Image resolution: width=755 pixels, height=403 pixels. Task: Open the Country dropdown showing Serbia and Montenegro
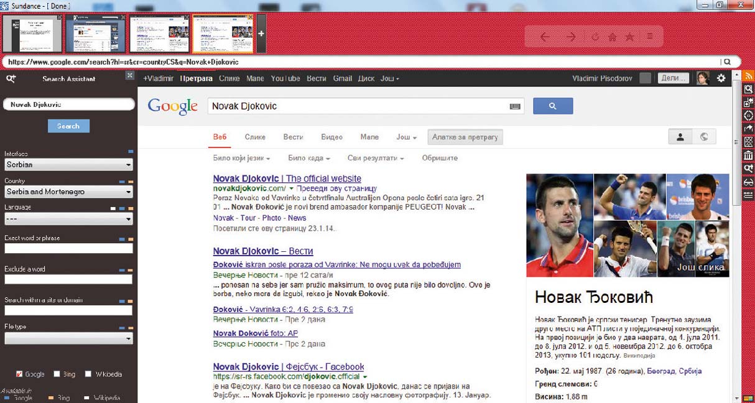pos(68,192)
